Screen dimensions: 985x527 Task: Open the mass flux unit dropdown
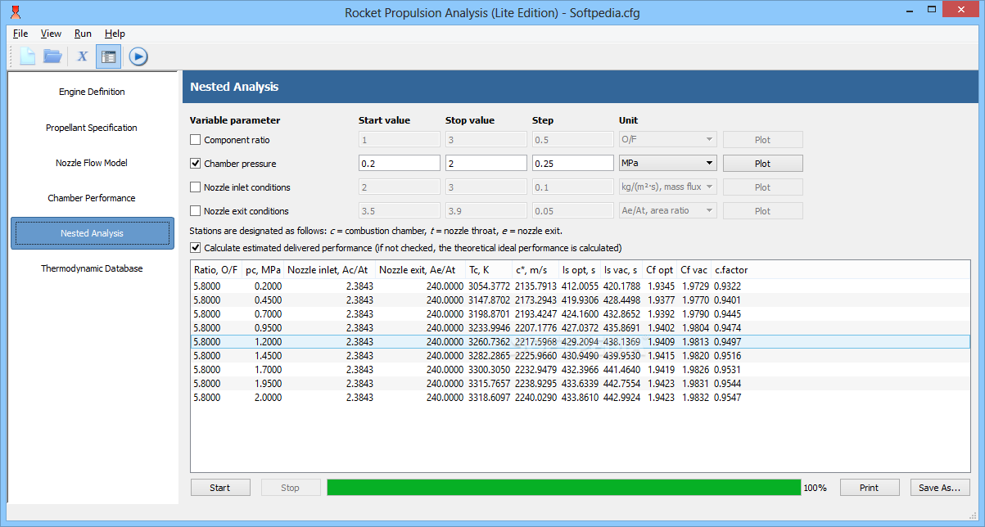pyautogui.click(x=668, y=187)
